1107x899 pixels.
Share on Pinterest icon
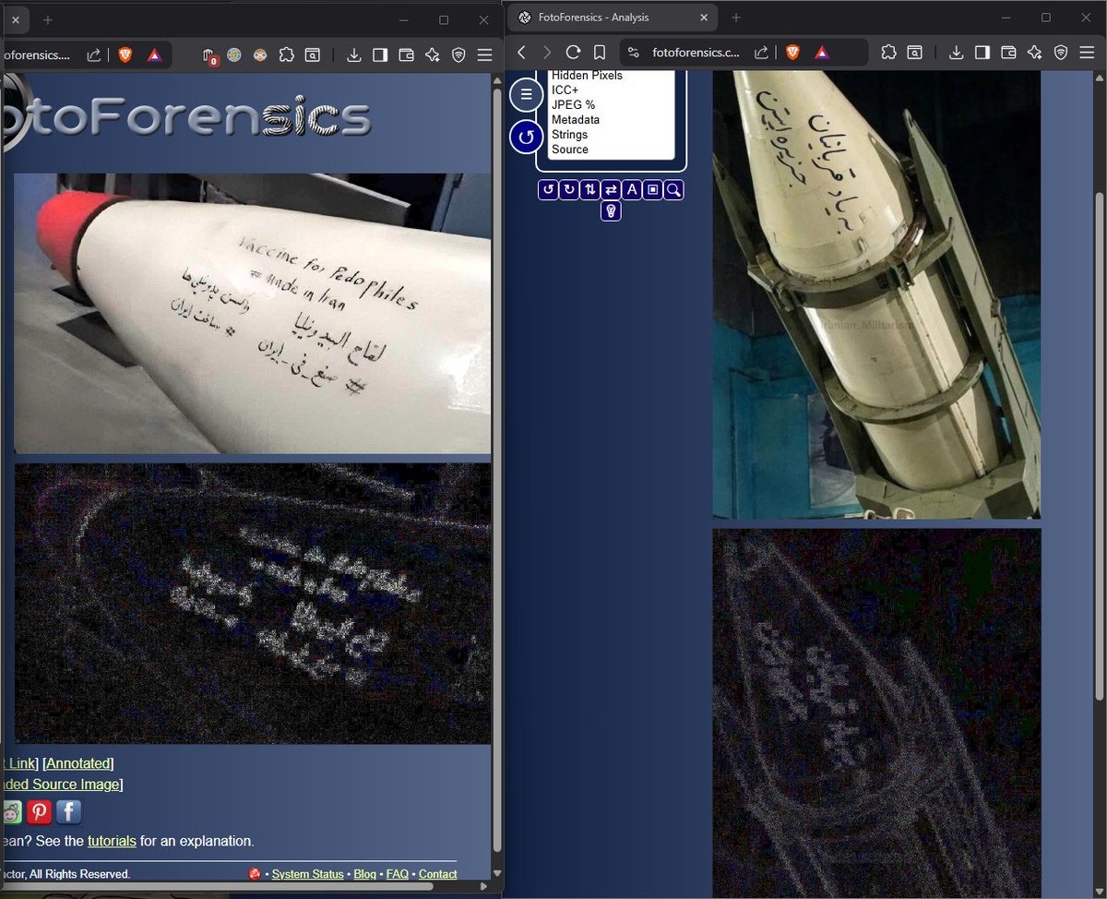(x=39, y=812)
